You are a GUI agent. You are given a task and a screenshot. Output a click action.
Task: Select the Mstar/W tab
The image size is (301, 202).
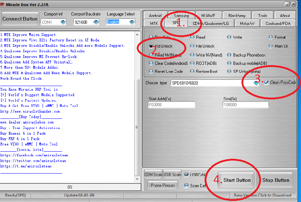pos(247,23)
